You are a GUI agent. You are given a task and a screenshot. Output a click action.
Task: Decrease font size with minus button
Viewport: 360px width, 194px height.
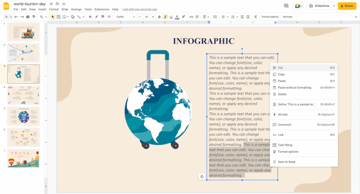coord(140,17)
